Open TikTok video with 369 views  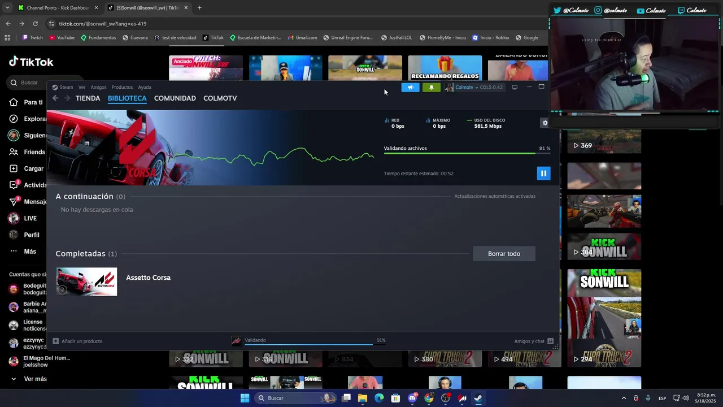tap(604, 141)
